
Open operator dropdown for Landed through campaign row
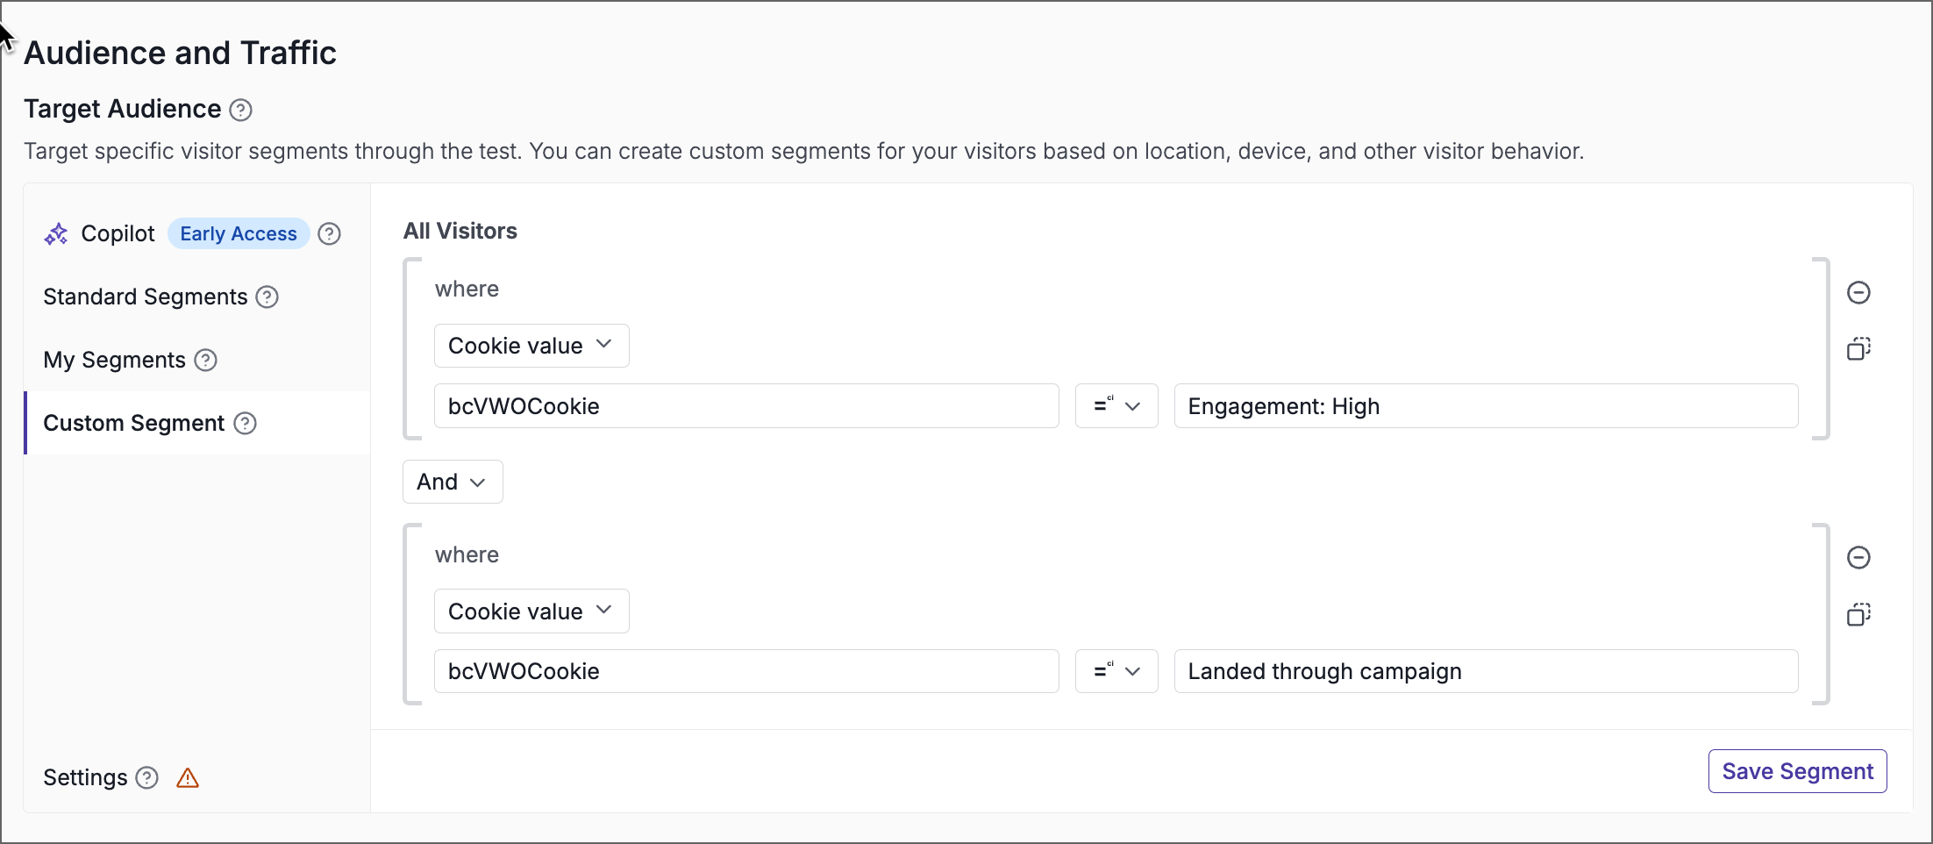(x=1116, y=671)
